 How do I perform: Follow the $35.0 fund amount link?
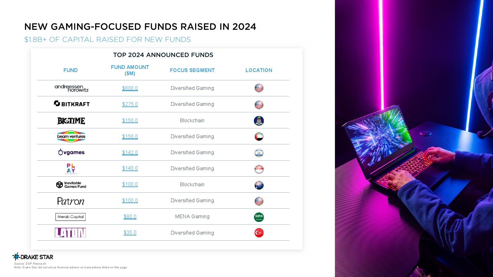tap(130, 233)
